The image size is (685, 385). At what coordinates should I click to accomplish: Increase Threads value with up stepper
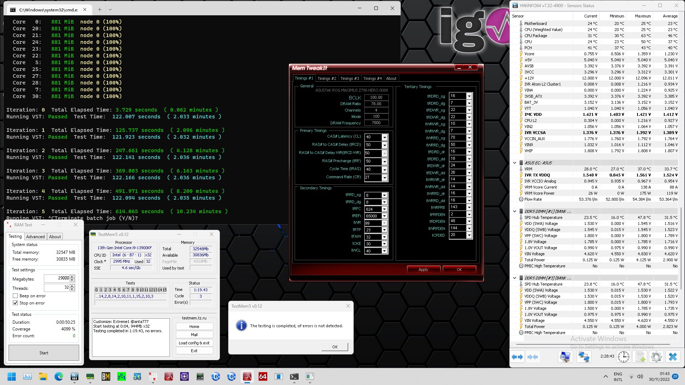click(72, 286)
